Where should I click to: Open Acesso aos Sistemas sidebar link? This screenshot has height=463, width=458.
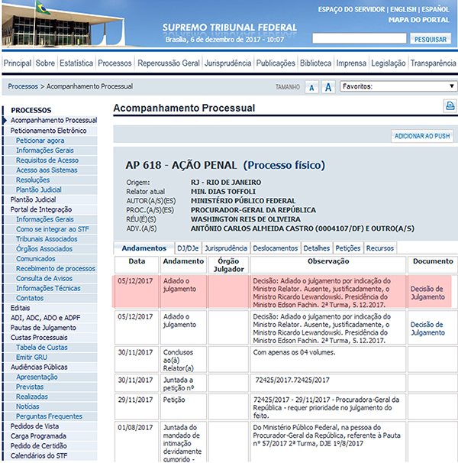tap(47, 170)
